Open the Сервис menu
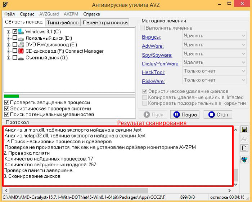252x202 pixels. (x=27, y=14)
